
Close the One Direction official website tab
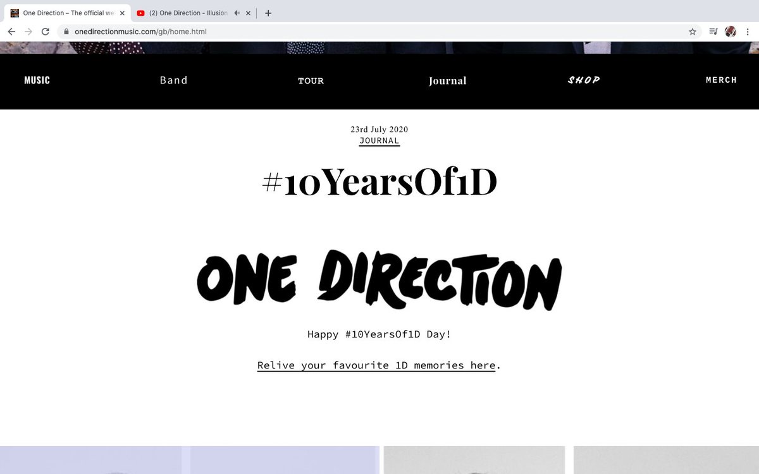tap(122, 13)
